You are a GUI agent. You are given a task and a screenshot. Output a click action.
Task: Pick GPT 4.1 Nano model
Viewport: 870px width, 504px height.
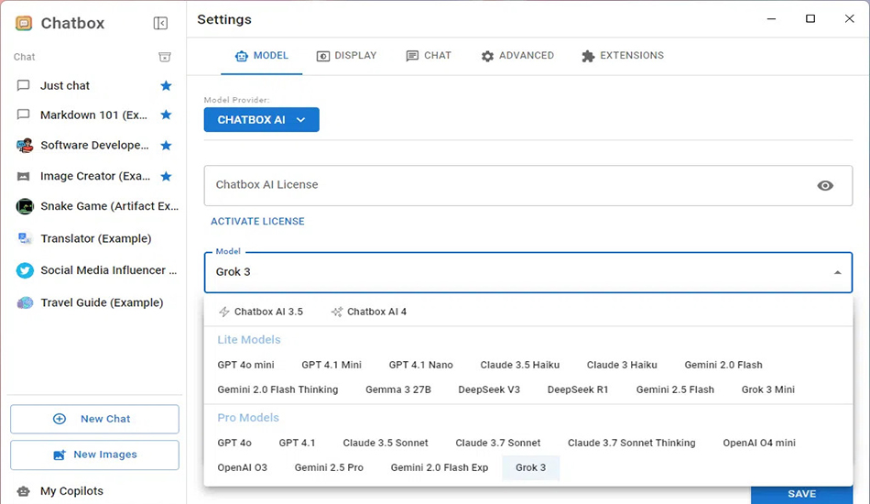421,365
